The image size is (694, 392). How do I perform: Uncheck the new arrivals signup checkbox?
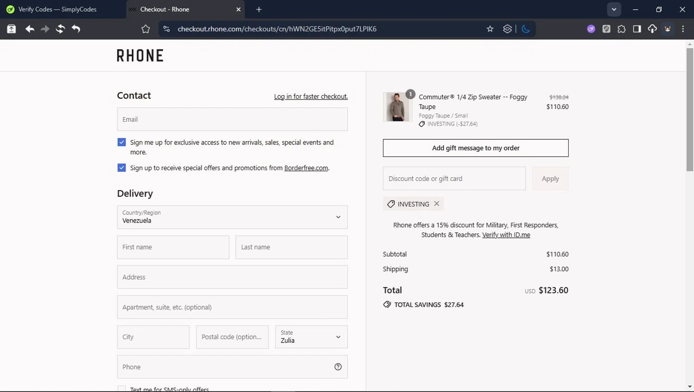[122, 143]
